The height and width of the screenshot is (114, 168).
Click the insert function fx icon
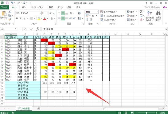point(37,29)
